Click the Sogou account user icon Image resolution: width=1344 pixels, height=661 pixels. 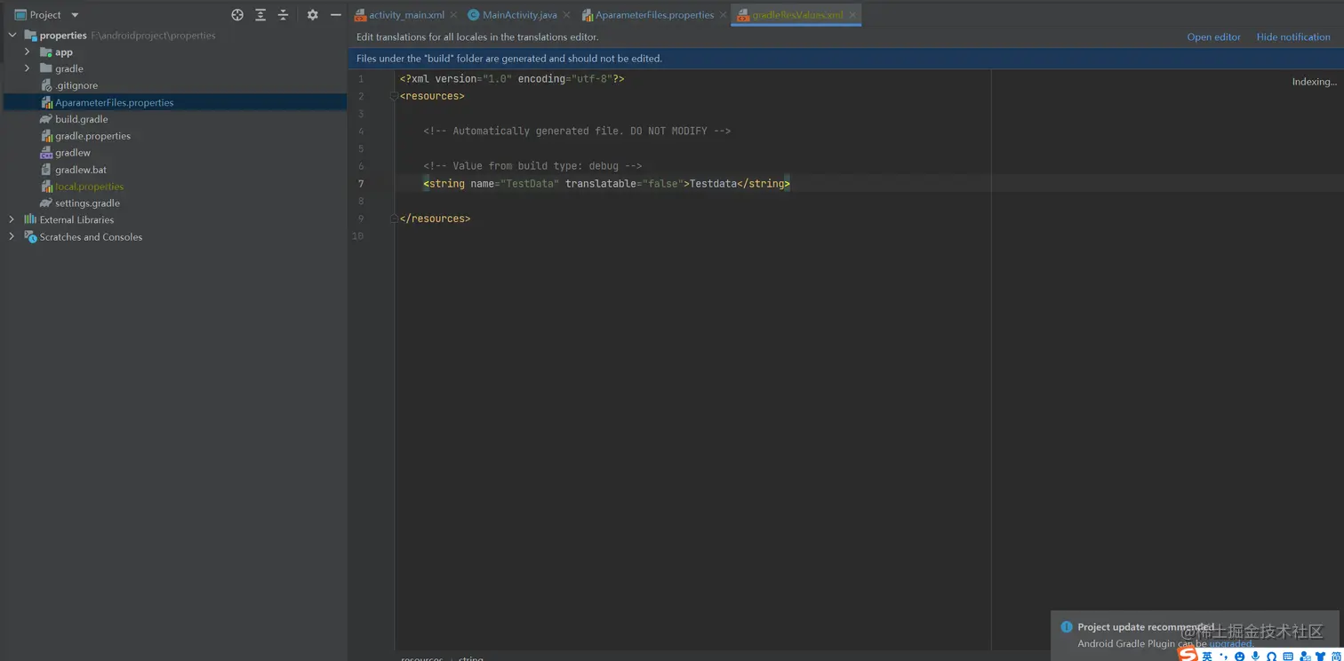click(1305, 657)
